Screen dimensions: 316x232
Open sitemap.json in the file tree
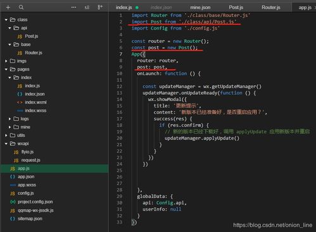click(x=30, y=219)
